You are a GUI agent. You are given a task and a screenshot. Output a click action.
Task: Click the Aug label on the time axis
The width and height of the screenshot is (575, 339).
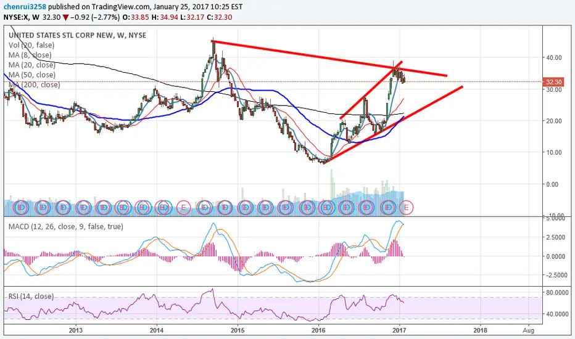point(529,330)
